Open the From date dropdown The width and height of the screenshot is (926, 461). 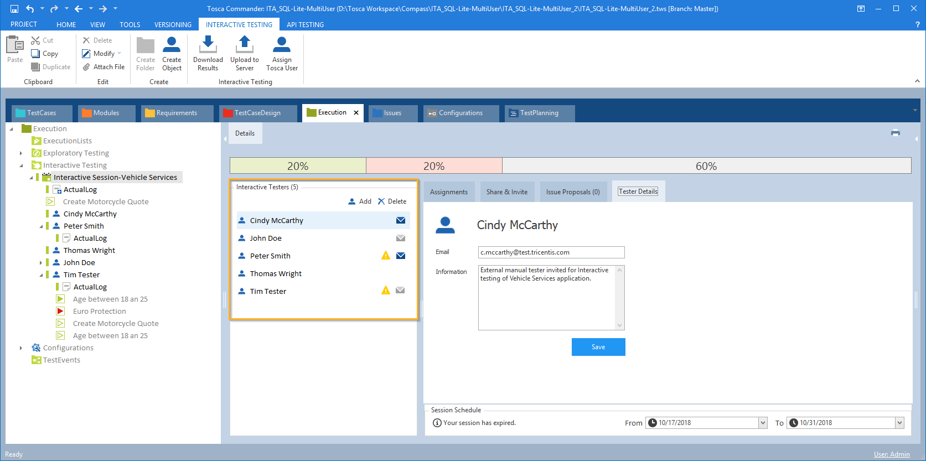763,423
